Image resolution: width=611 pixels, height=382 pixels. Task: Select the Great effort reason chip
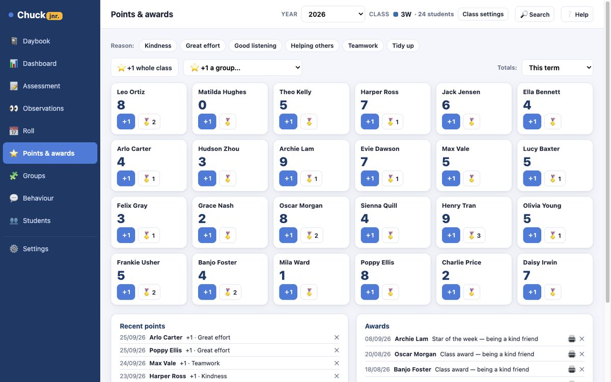[x=203, y=46]
